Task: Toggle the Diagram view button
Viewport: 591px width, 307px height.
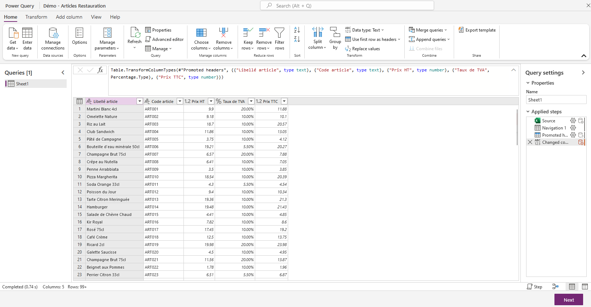Action: [556, 287]
